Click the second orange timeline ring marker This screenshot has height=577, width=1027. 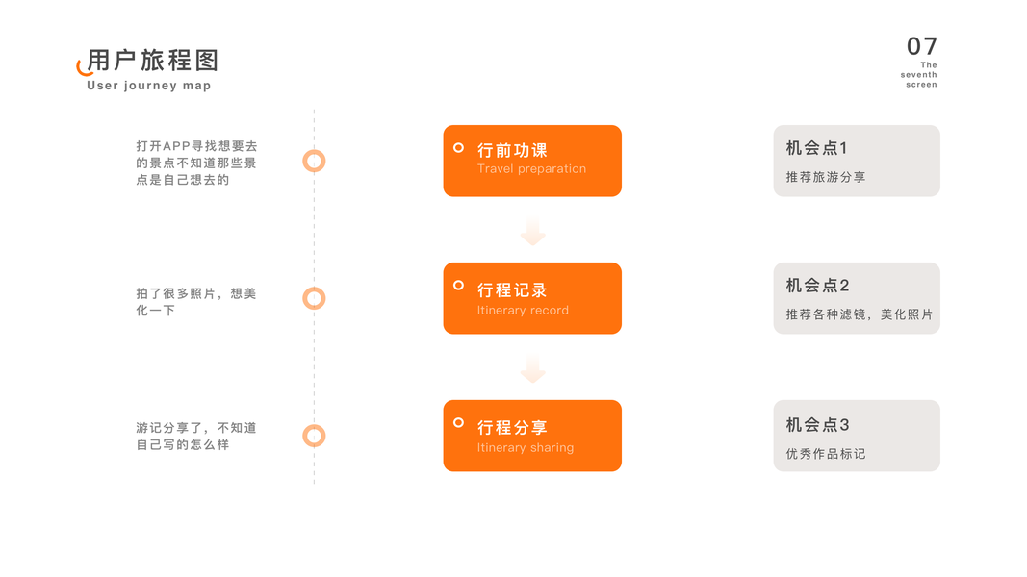click(314, 298)
